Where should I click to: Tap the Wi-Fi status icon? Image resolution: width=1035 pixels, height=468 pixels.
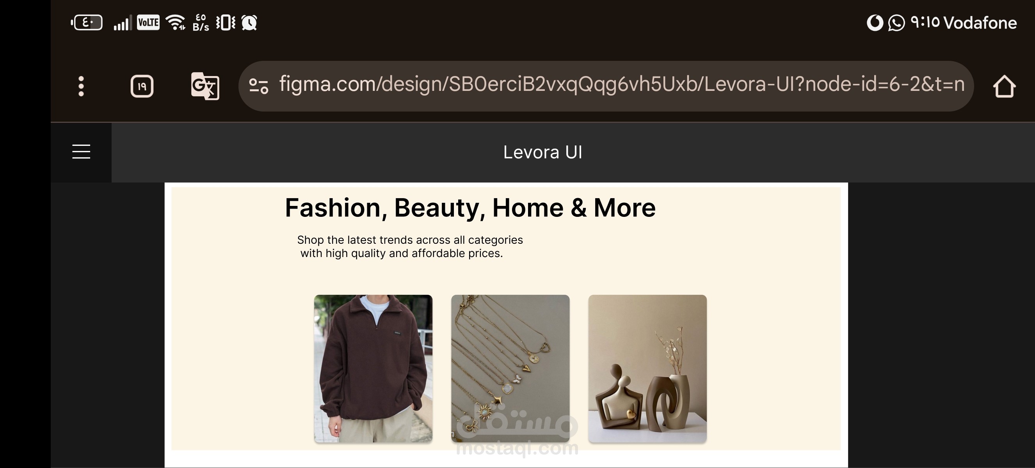[176, 23]
